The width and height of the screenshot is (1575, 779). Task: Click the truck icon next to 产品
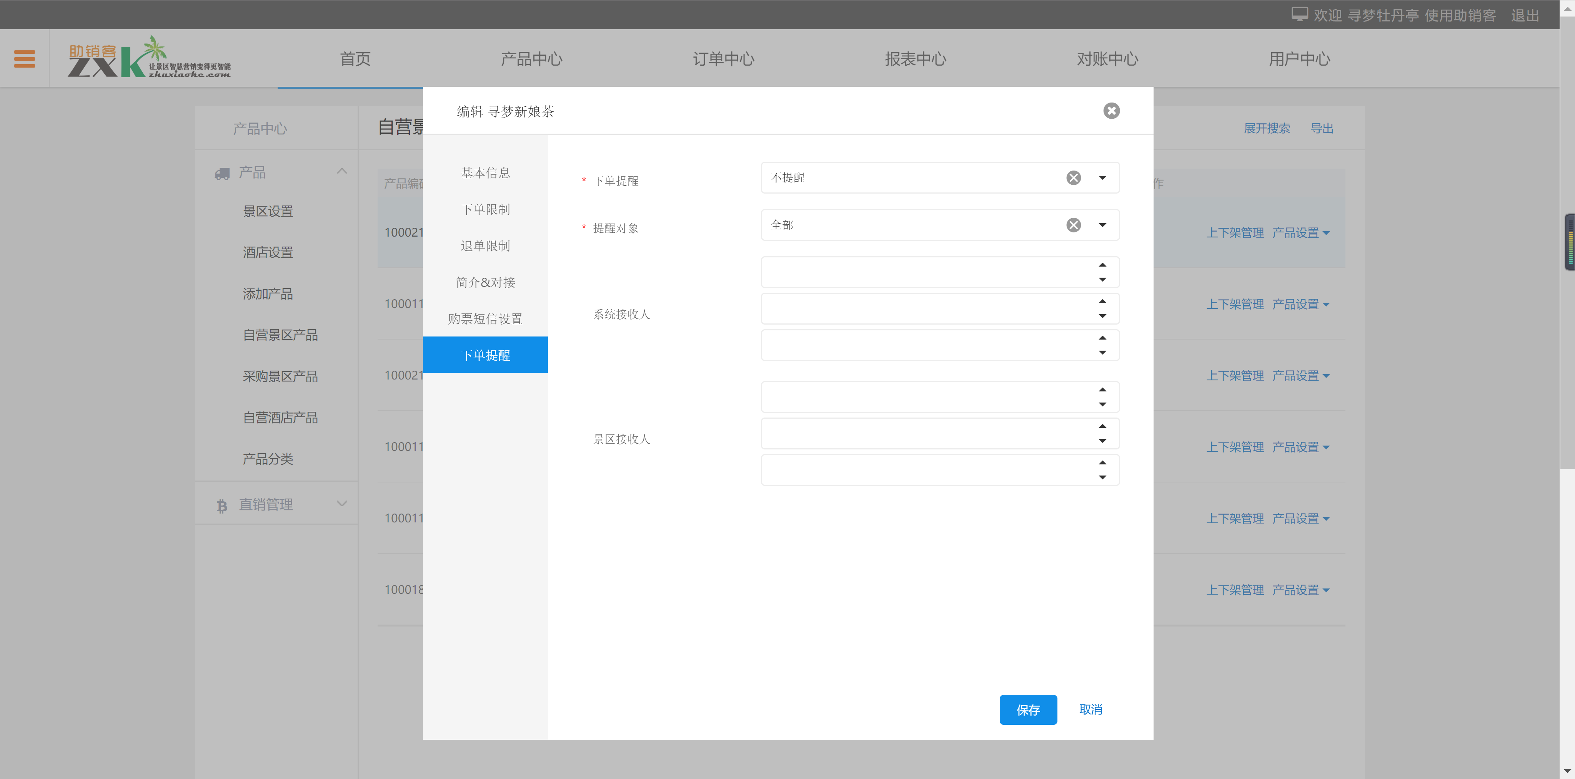[x=222, y=174]
